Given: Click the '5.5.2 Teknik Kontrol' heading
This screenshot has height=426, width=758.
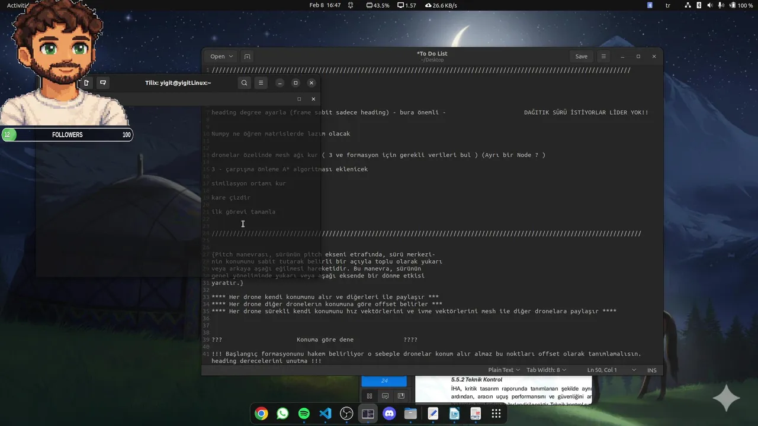Looking at the screenshot, I should click(477, 379).
